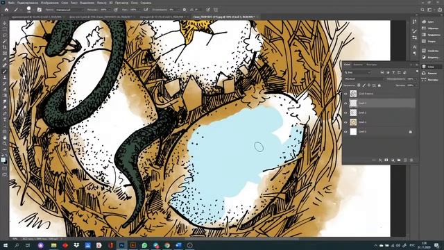444x250 pixels.
Task: Hide the Слой 6 копия layer
Action: (x=345, y=94)
